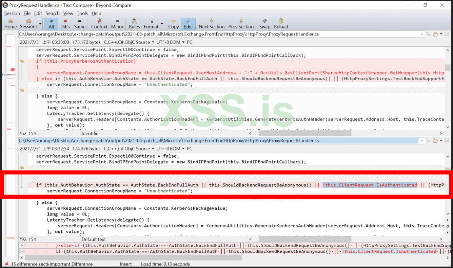
Task: Open the Search menu
Action: pos(53,13)
